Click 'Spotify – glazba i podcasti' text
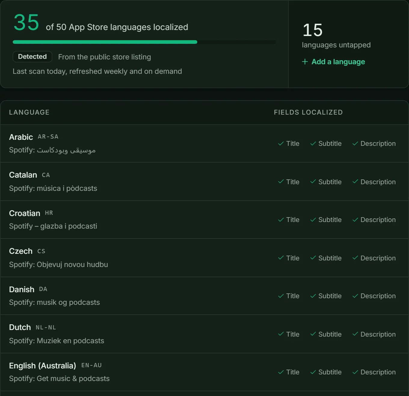 pyautogui.click(x=53, y=226)
